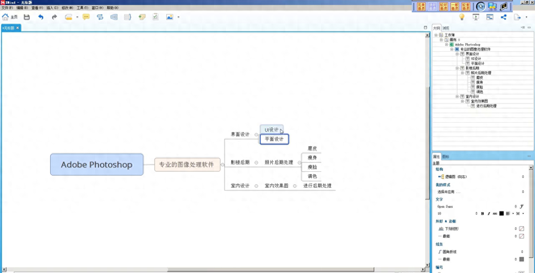
Task: Open the topic insert dropdown arrow
Action: 77,18
